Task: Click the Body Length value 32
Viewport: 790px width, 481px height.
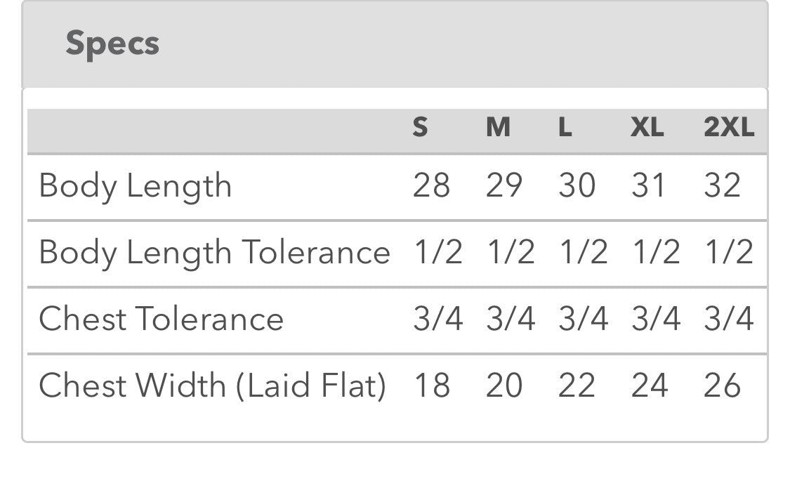Action: coord(722,186)
